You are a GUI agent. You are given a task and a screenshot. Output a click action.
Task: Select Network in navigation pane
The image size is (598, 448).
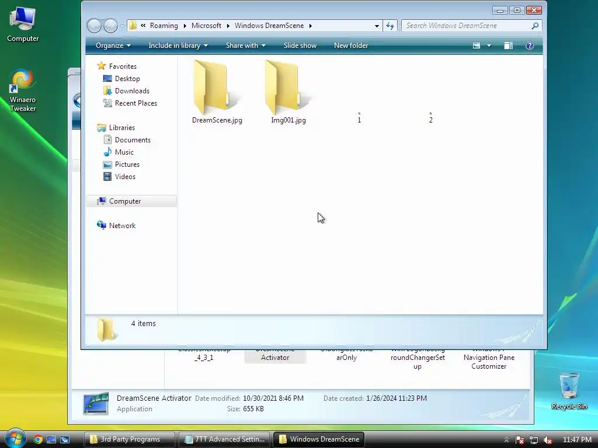[122, 226]
